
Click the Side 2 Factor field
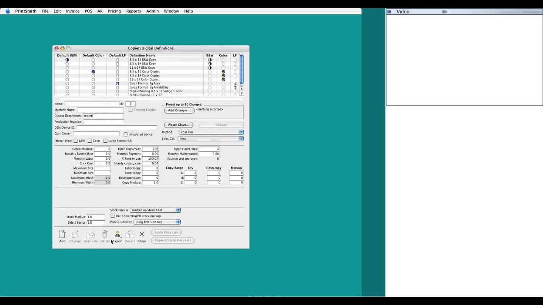click(x=96, y=222)
